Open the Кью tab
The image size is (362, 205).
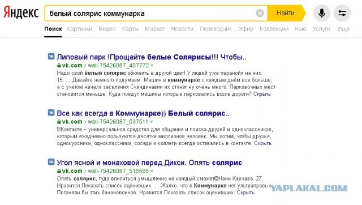point(300,29)
